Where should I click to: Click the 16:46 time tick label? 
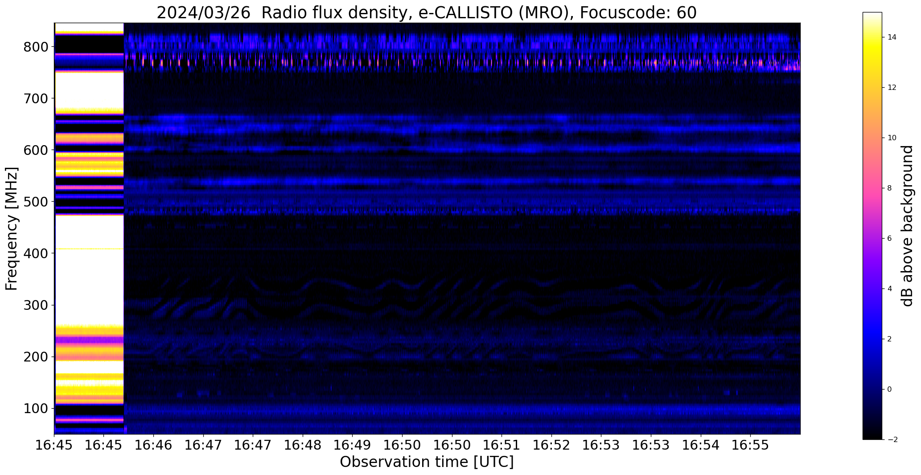click(154, 445)
